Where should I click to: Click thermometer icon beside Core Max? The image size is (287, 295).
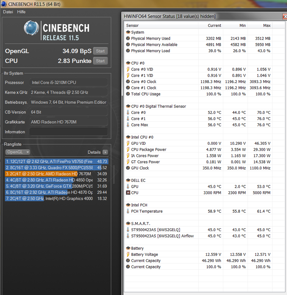tap(128, 125)
